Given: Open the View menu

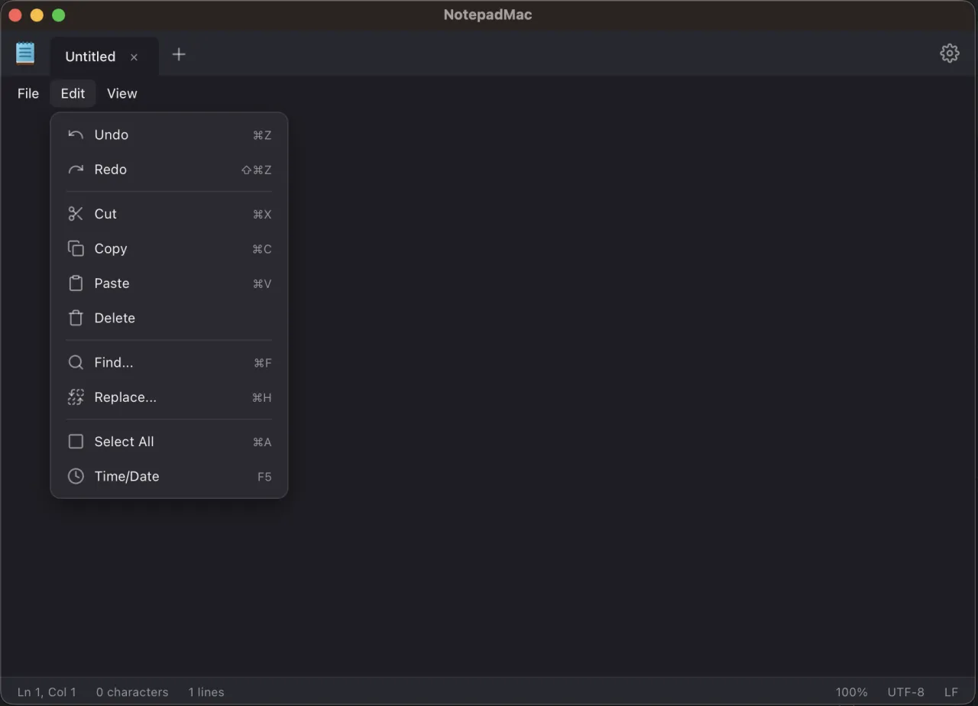Looking at the screenshot, I should (x=122, y=93).
